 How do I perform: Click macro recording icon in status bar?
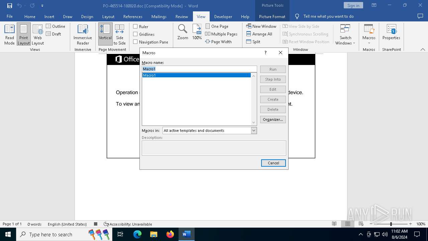pyautogui.click(x=96, y=224)
